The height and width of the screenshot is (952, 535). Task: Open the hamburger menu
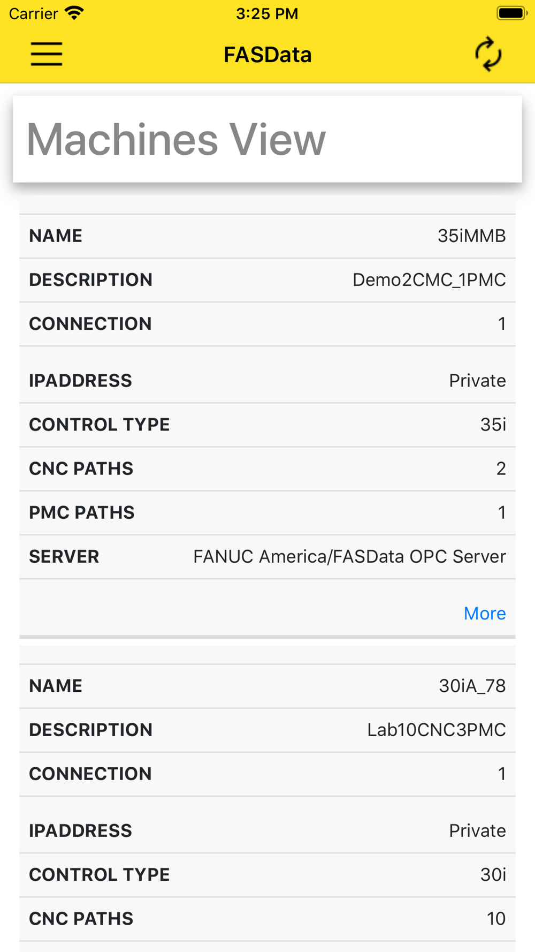(x=47, y=54)
